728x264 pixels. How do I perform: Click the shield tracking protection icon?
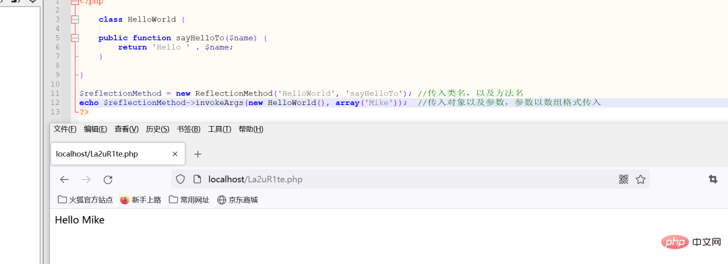pos(181,179)
